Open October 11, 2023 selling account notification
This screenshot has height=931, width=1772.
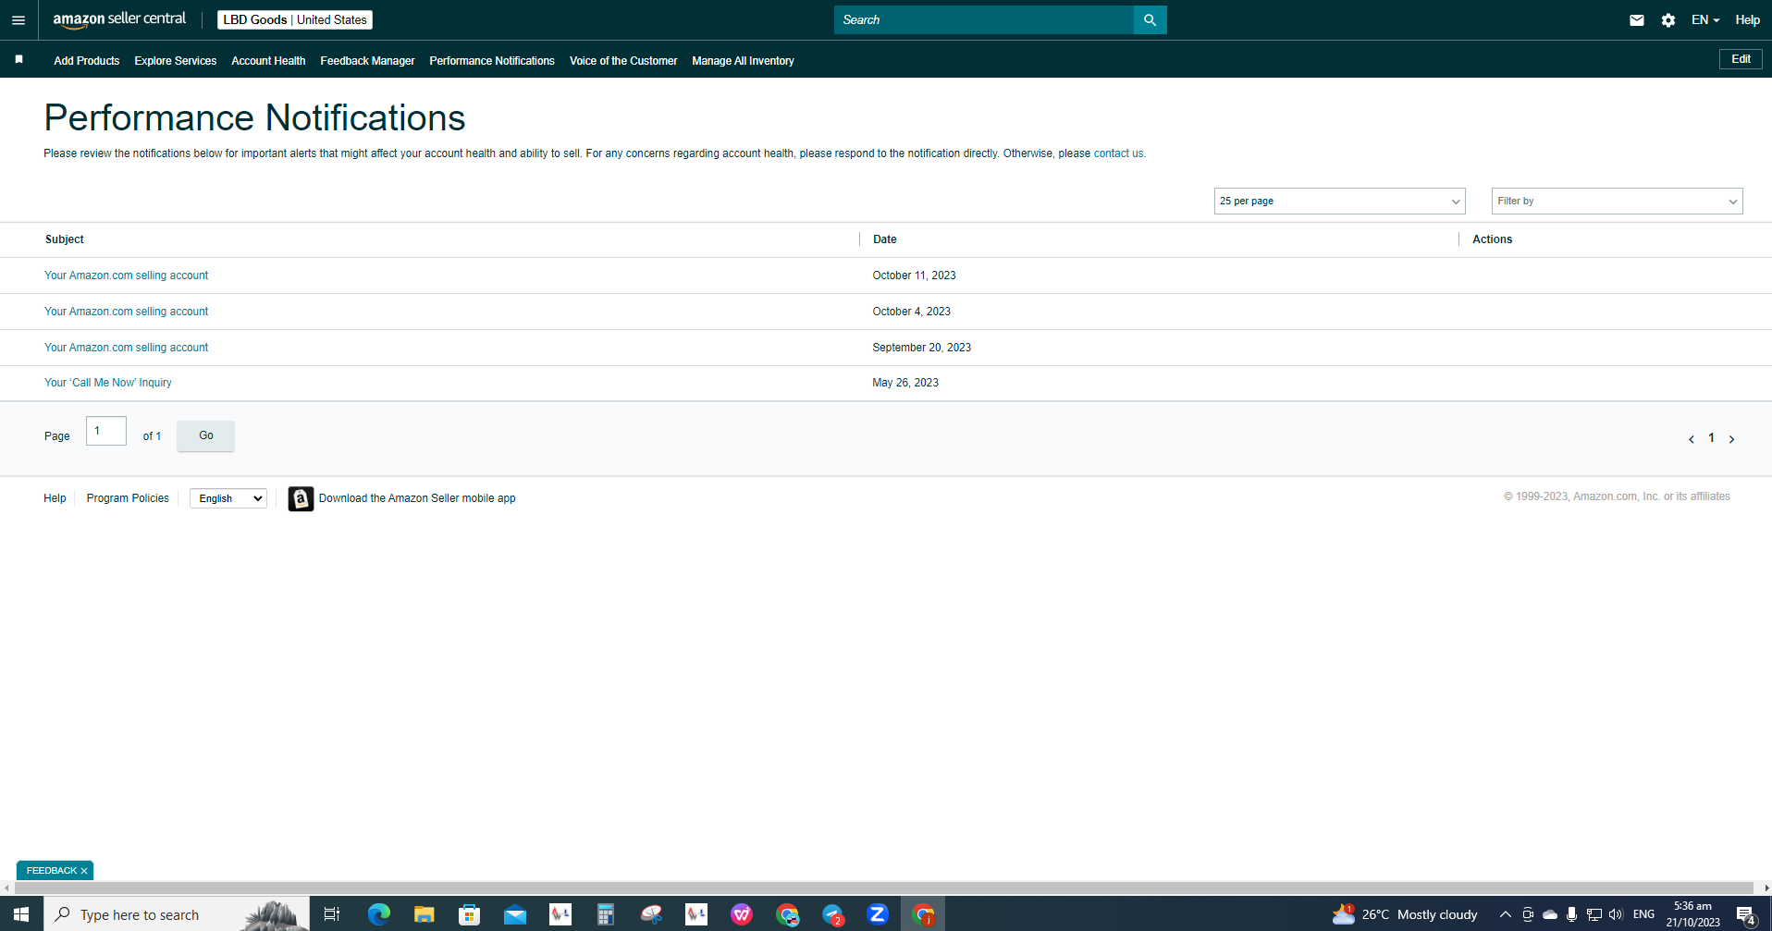[127, 276]
